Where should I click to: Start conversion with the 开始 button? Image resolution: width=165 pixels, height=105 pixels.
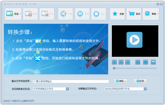65,14
